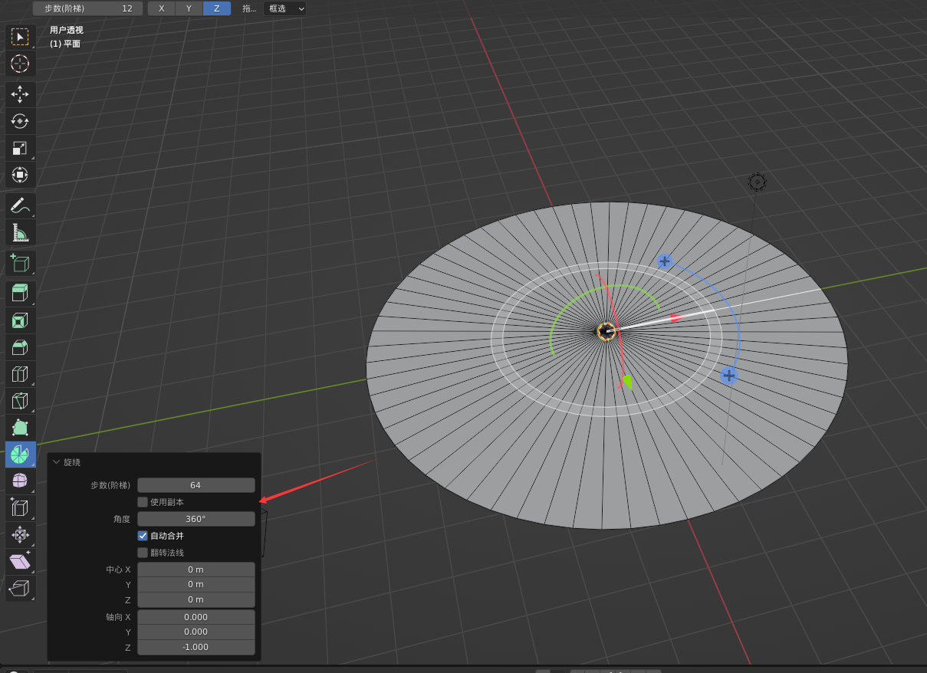Activate the Poly Build tool

coord(20,428)
